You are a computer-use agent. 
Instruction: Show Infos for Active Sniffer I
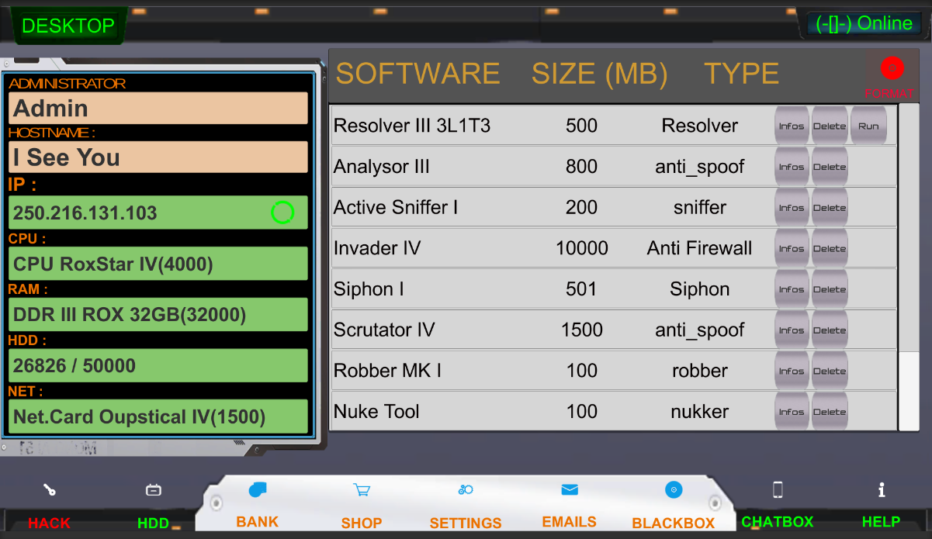click(792, 208)
